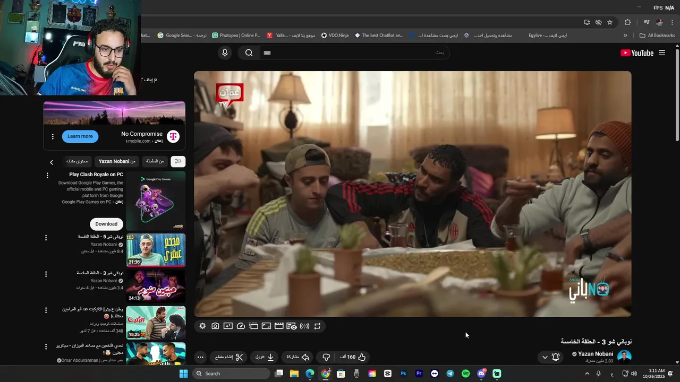
Task: Open Spotify from the taskbar
Action: [x=465, y=374]
